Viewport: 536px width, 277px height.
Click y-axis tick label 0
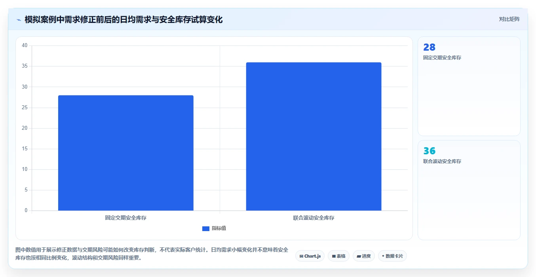pos(26,211)
